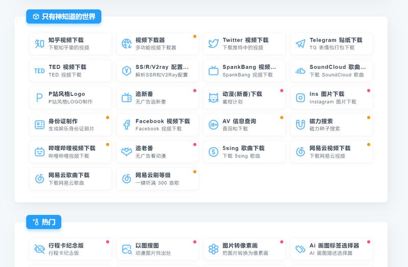Click the magnet icon for 磁力搜索
The image size is (408, 267).
(x=300, y=125)
